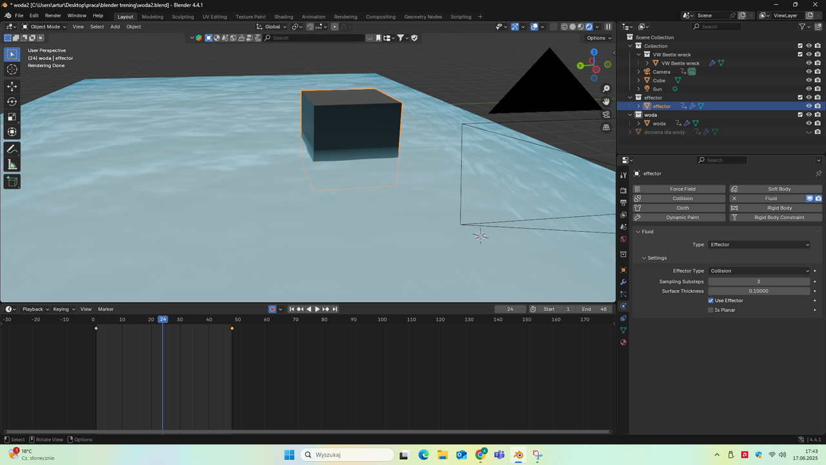This screenshot has width=826, height=465.
Task: Activate the Select Box tool
Action: (12, 54)
